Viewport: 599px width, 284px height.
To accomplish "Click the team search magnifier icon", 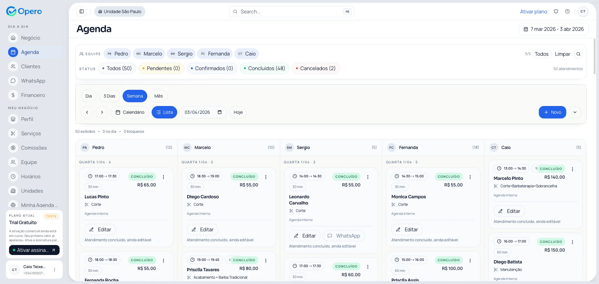I will (x=578, y=54).
